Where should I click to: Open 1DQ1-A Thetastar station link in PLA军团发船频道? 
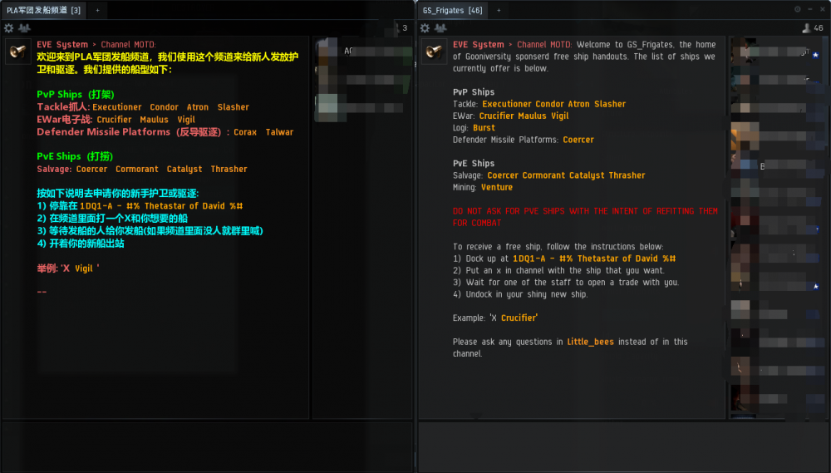tap(161, 206)
